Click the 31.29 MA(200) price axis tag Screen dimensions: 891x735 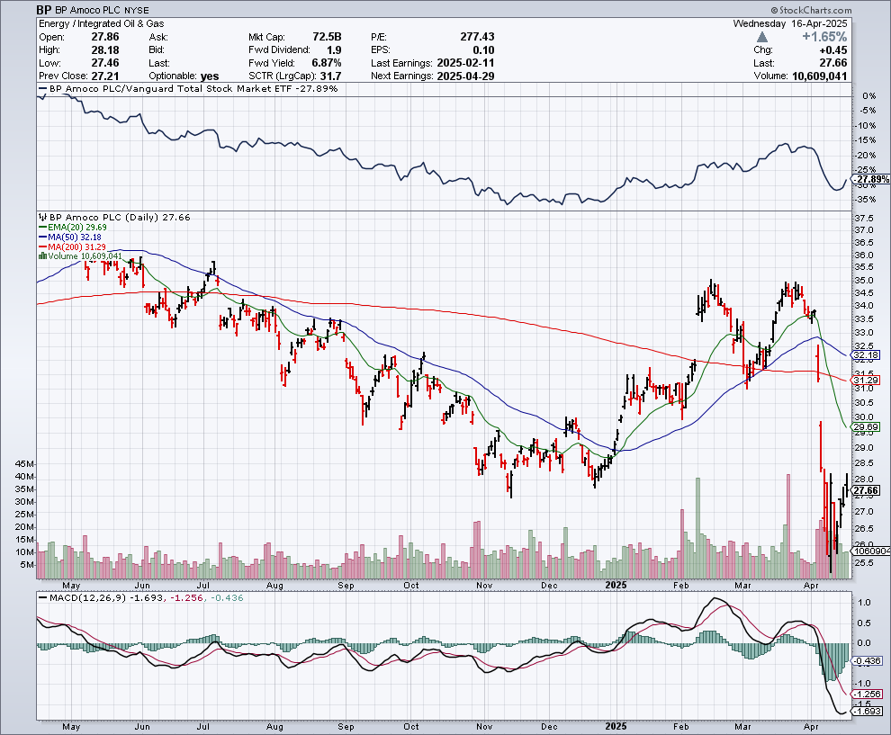point(866,380)
